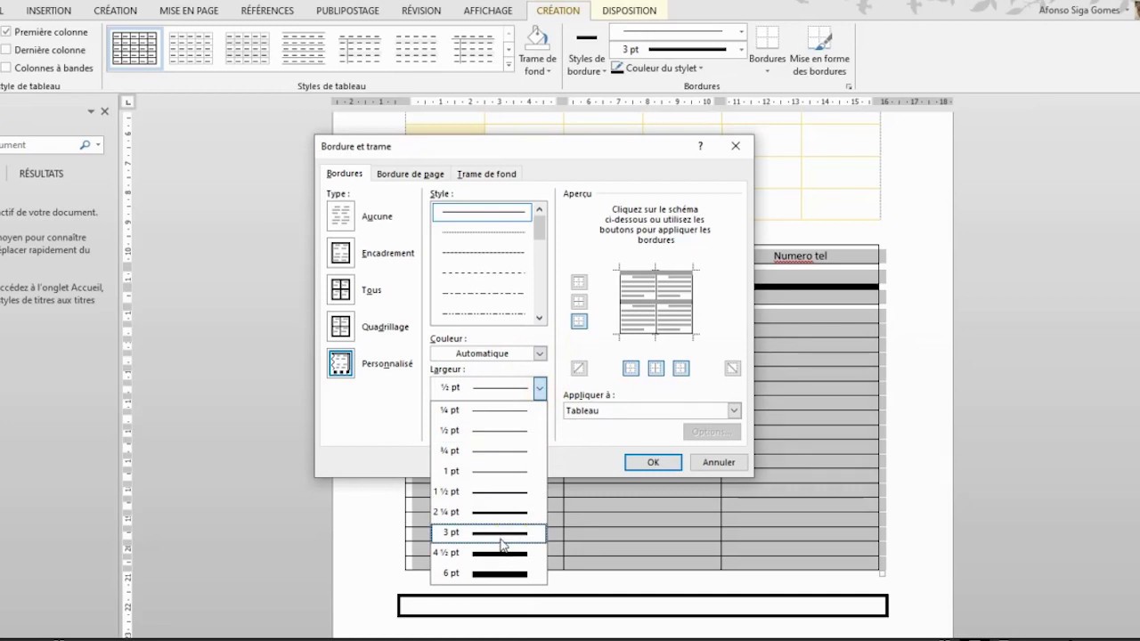The width and height of the screenshot is (1140, 641).
Task: Click the Numero tel table header cell
Action: (x=800, y=256)
